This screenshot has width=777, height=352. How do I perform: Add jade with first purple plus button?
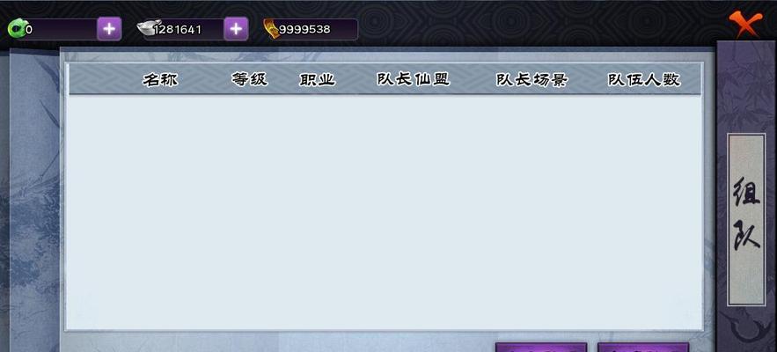point(109,29)
